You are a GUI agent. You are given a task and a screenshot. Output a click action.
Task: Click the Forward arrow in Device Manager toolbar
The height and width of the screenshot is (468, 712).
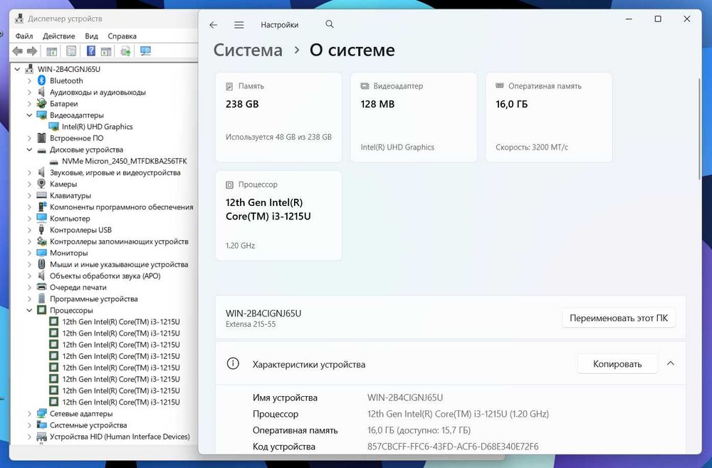pos(32,51)
